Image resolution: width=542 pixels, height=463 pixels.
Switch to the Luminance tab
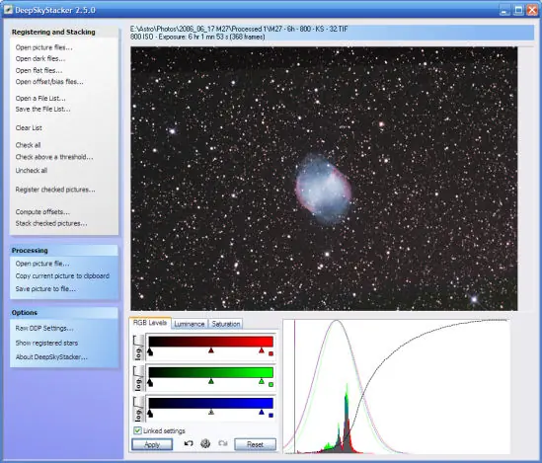tap(190, 324)
